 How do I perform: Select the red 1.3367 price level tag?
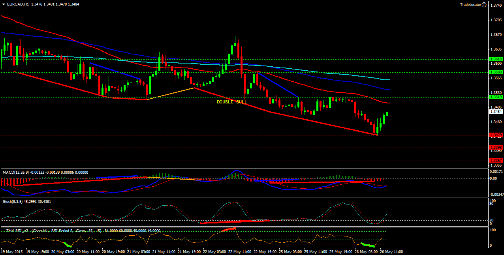(496, 160)
